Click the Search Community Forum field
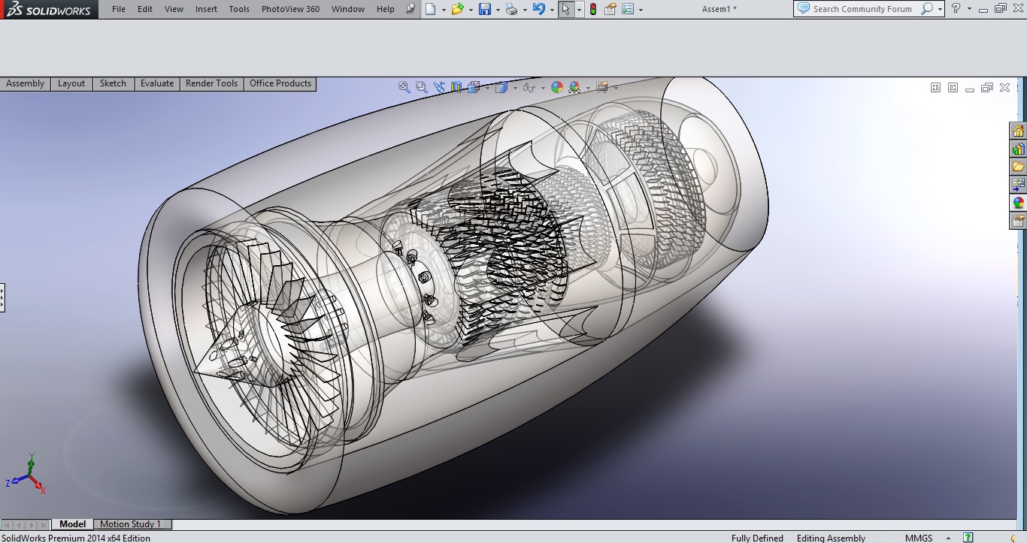 click(x=862, y=9)
